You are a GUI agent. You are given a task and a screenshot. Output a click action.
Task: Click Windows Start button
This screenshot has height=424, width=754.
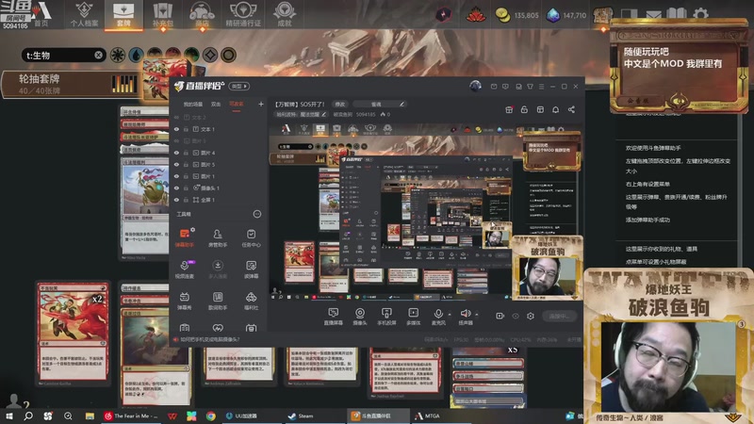pyautogui.click(x=9, y=416)
